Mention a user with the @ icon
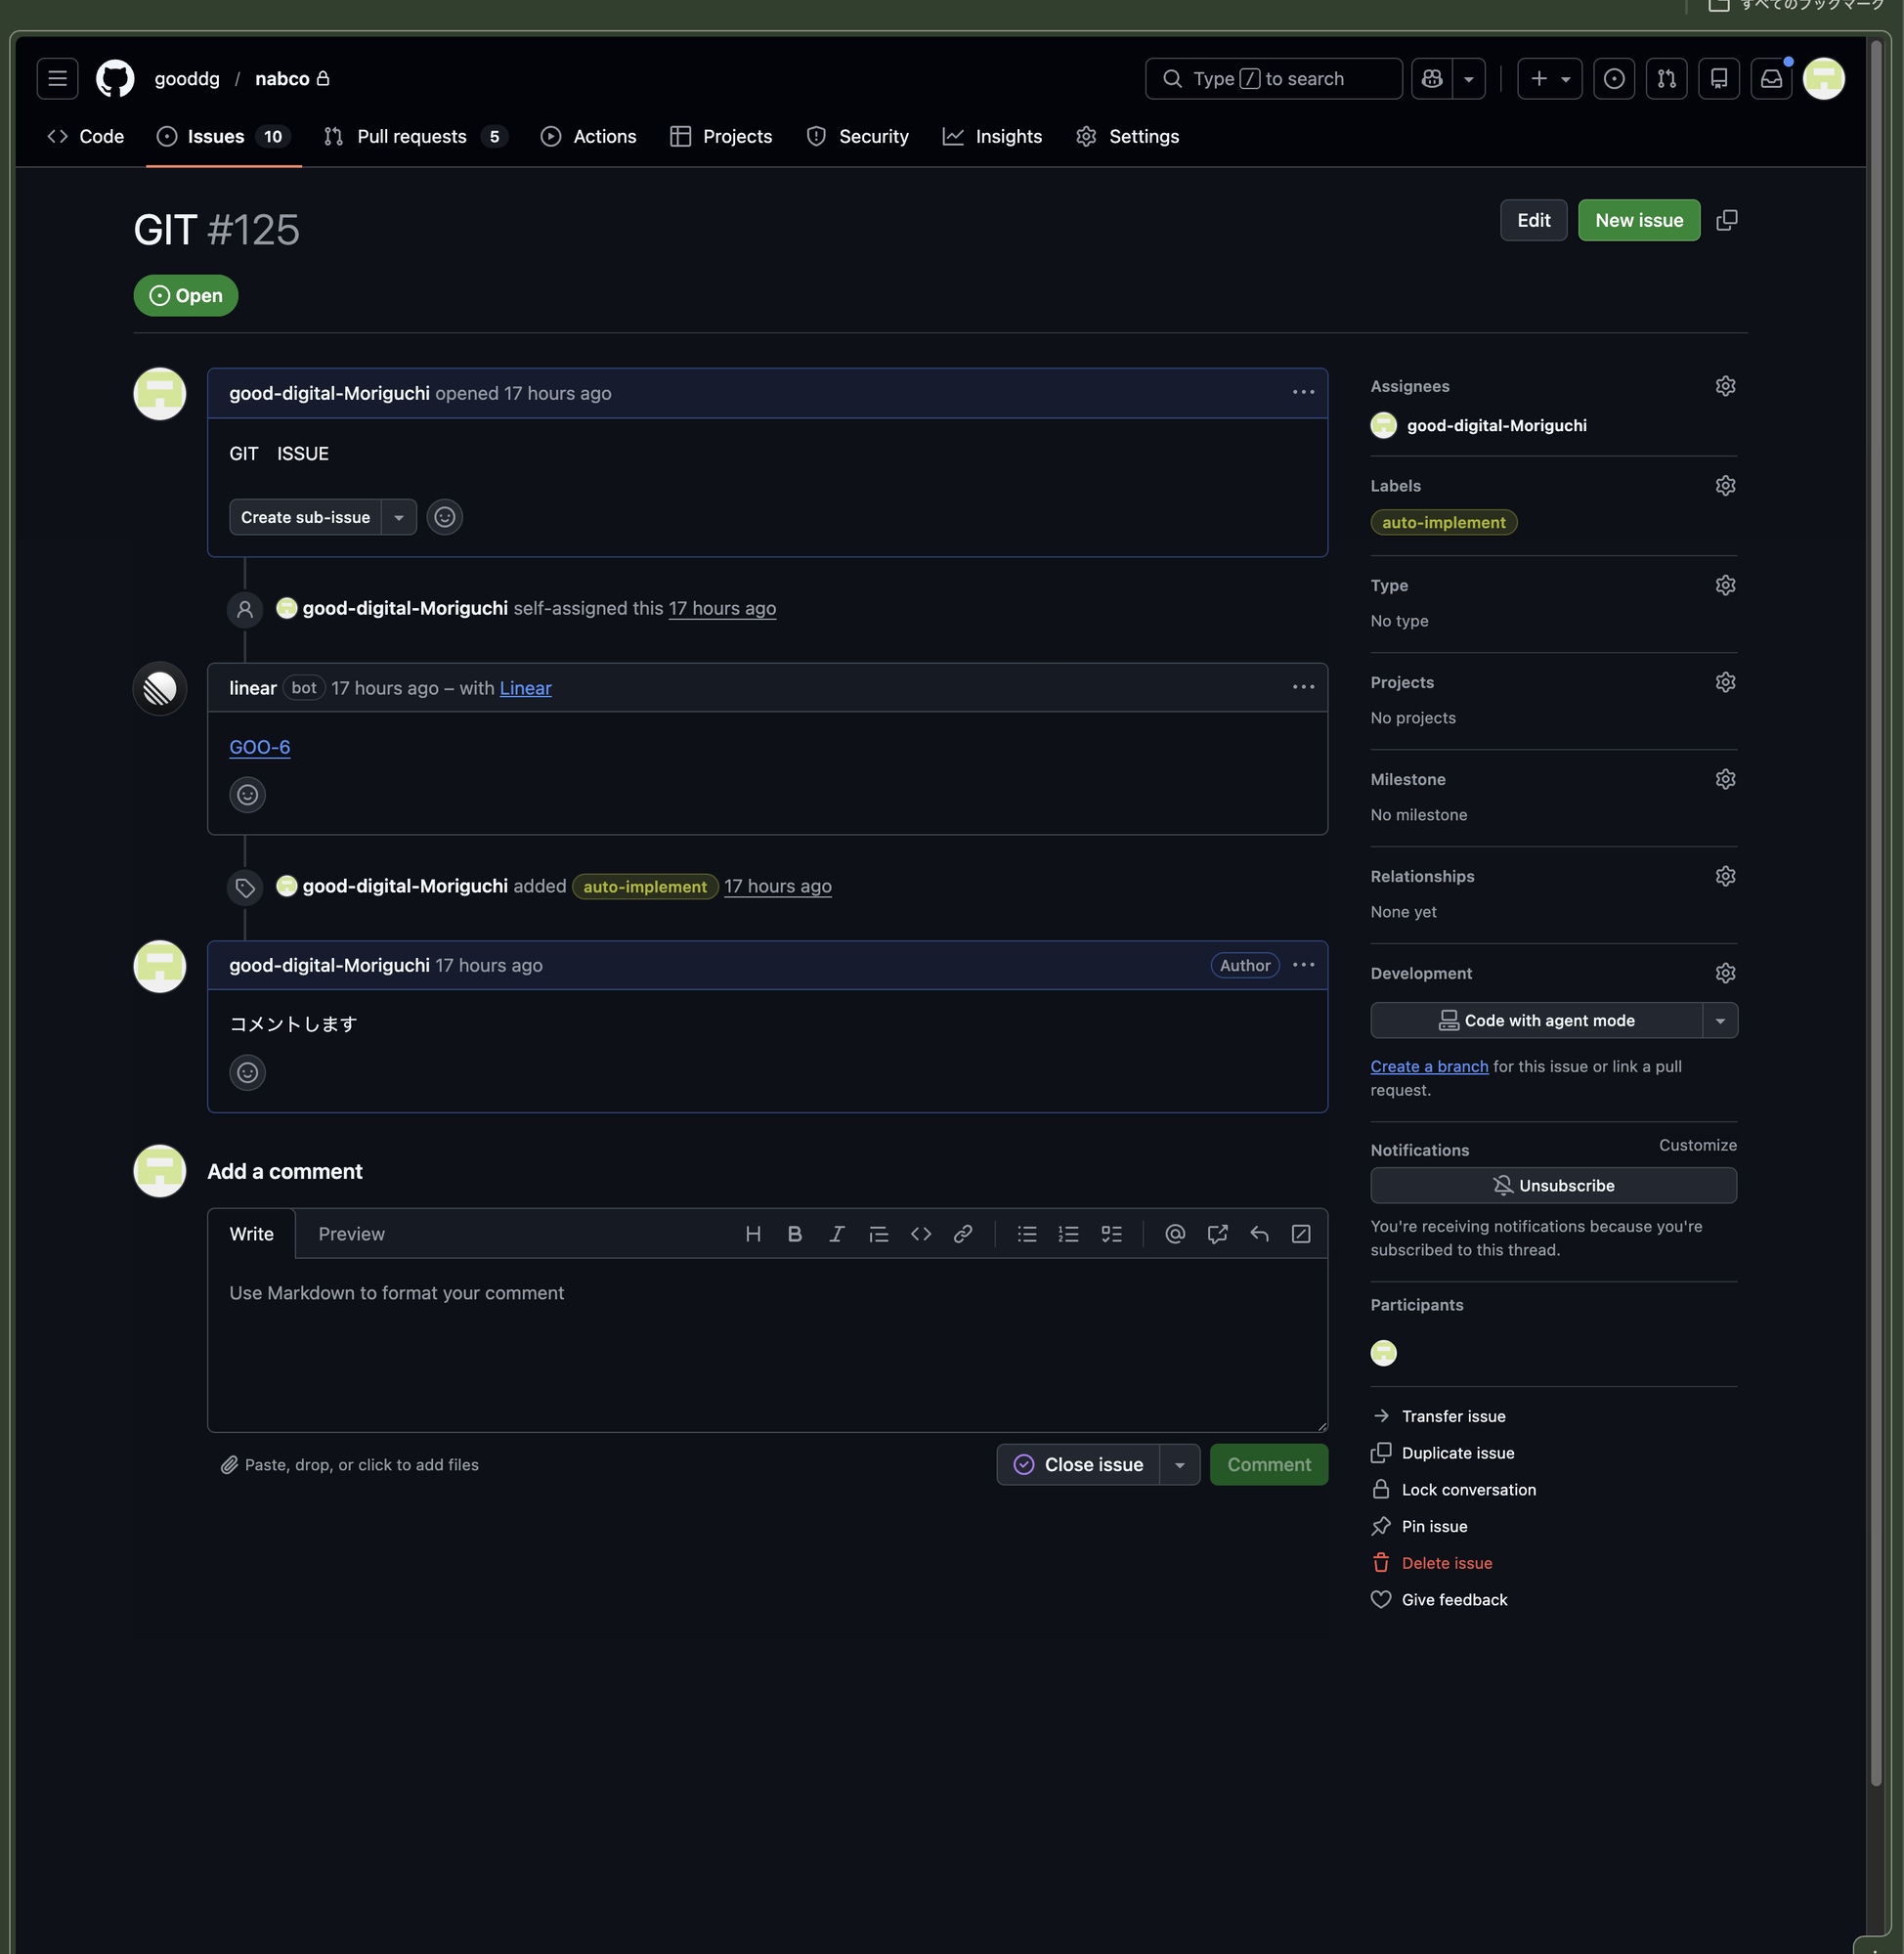 1173,1233
